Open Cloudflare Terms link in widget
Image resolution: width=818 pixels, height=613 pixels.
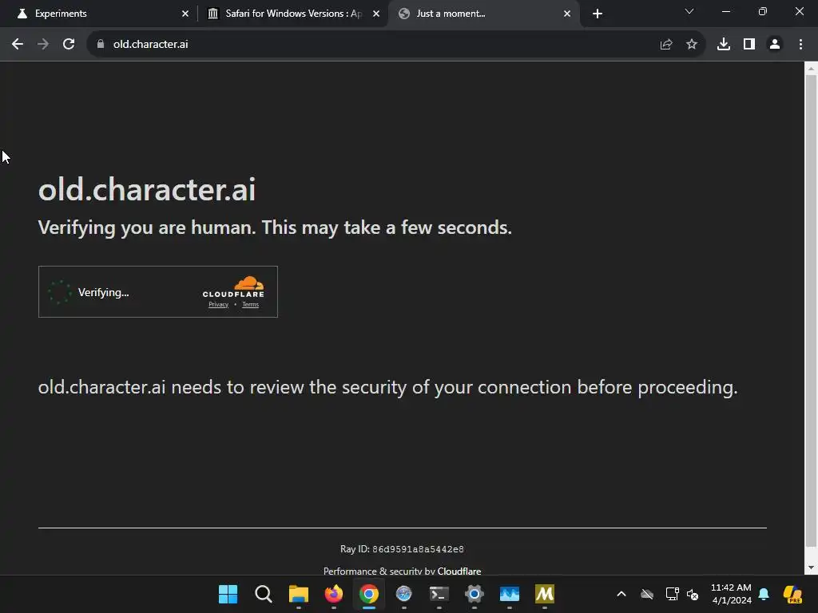(250, 304)
